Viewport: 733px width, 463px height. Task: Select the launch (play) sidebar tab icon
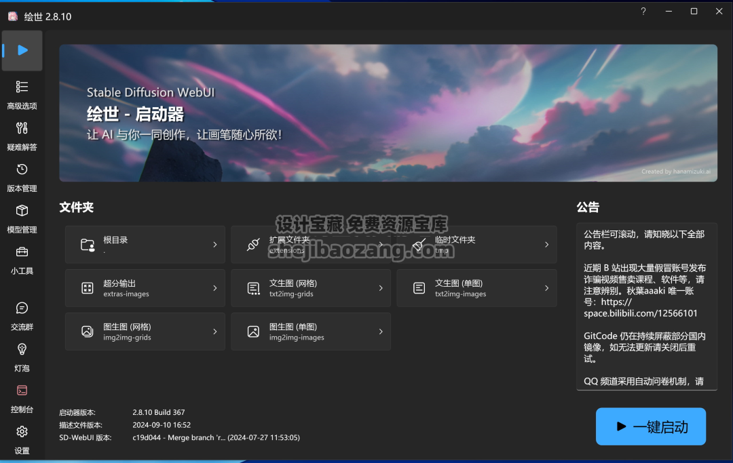(22, 50)
